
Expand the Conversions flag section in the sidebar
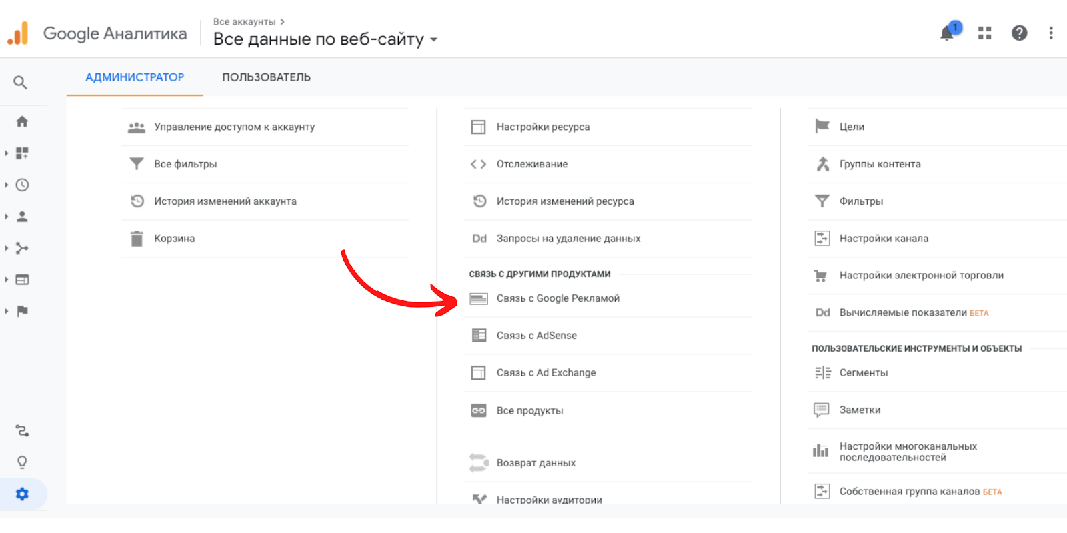tap(22, 311)
